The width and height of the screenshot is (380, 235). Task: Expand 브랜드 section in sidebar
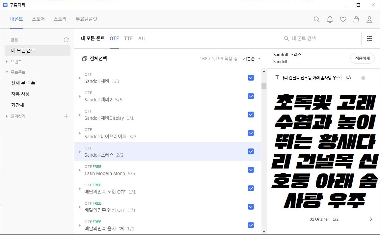(x=7, y=62)
